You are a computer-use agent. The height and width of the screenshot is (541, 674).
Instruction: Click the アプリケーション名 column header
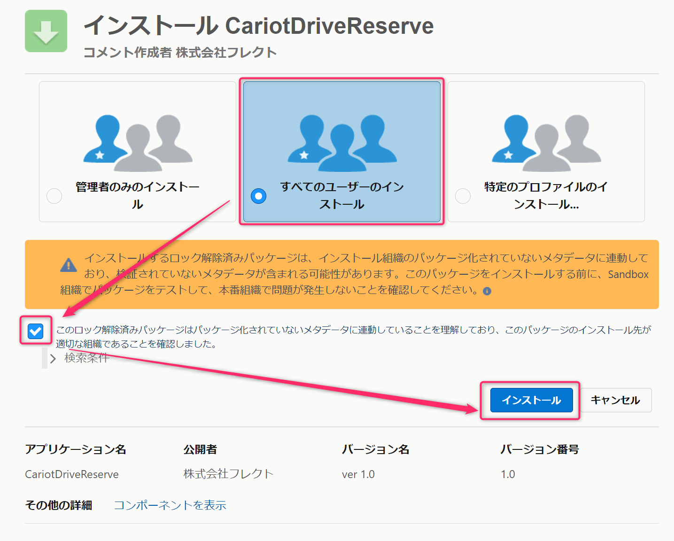pyautogui.click(x=76, y=449)
